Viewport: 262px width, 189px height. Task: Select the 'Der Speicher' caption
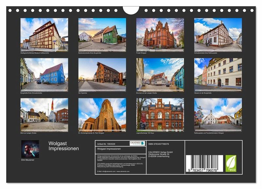(x=83, y=93)
